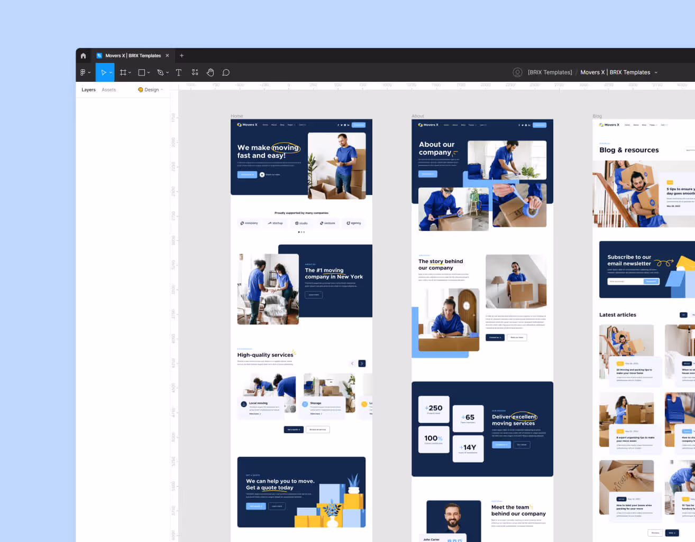
Task: Select the +250 stat card
Action: (434, 409)
